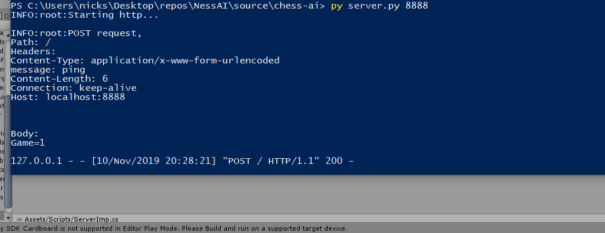
Task: Click the scrollbar down arrow in left panel
Action: coord(8,218)
